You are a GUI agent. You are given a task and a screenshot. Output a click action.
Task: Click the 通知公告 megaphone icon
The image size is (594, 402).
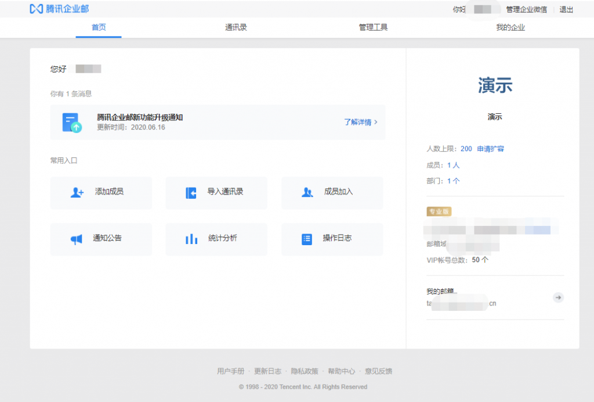(x=77, y=239)
